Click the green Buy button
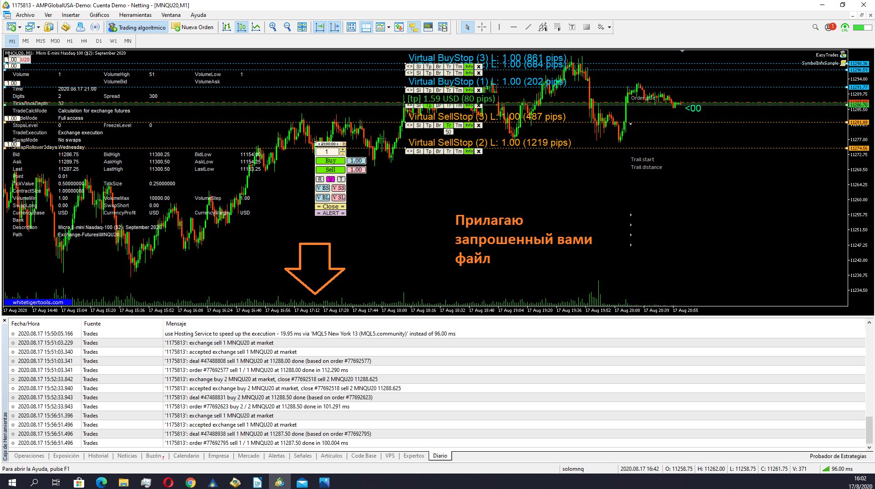The image size is (875, 489). coord(330,161)
